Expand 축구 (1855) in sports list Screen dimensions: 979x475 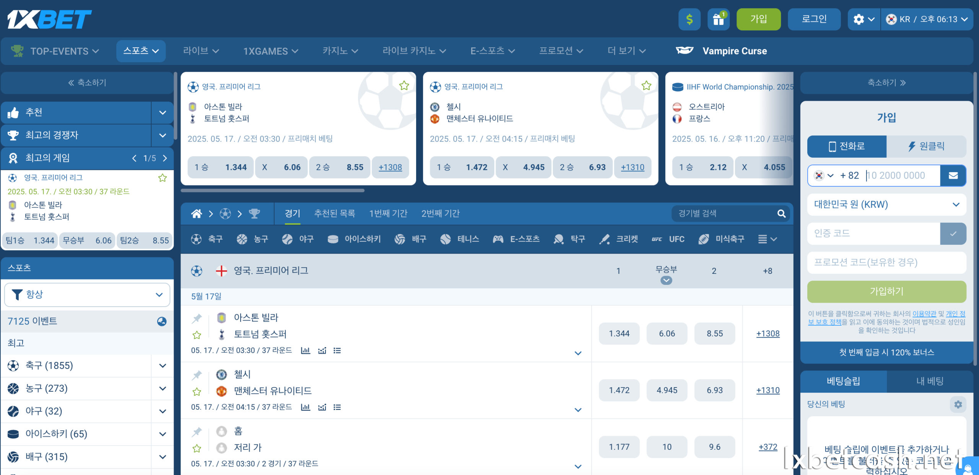tap(163, 366)
